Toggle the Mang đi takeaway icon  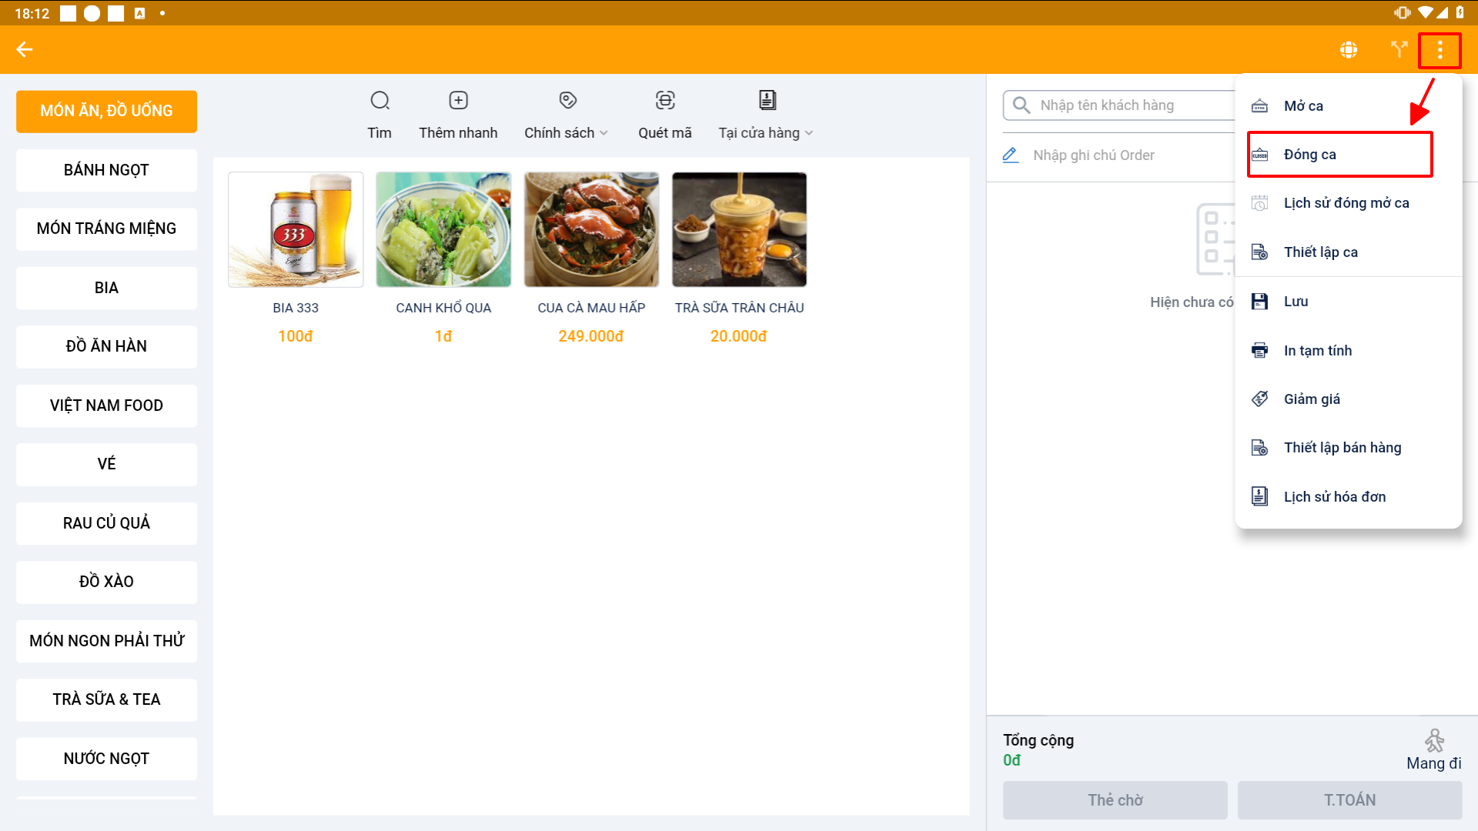pos(1433,742)
